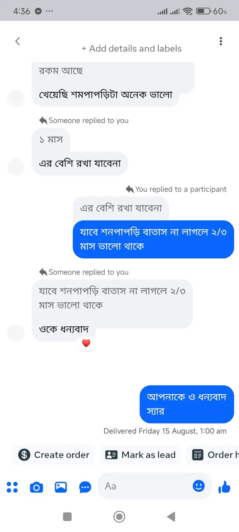239x532 pixels.
Task: Tap the Android back triangle button
Action: 171,517
